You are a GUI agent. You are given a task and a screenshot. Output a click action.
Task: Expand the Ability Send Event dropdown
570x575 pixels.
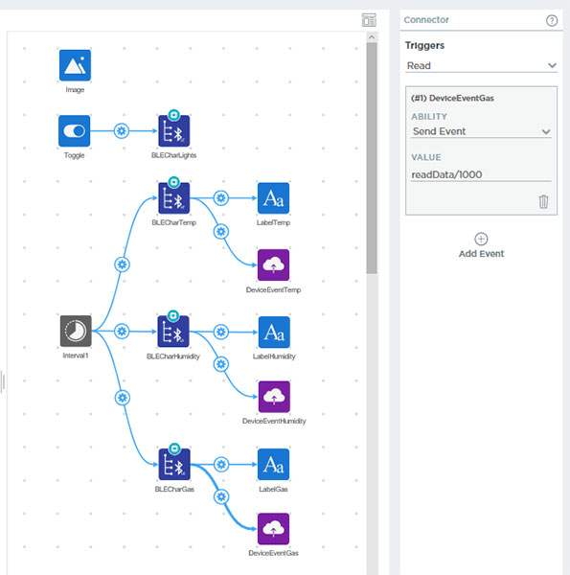[481, 131]
